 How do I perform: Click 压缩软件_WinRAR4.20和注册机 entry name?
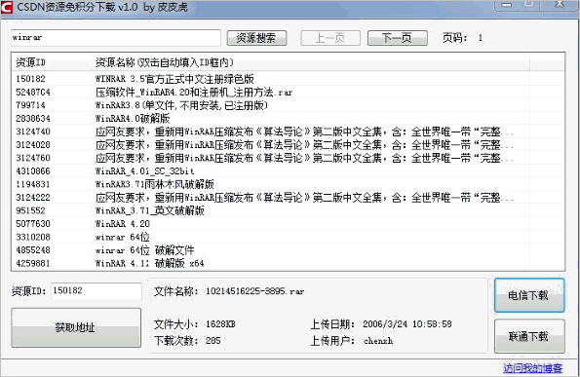point(194,92)
